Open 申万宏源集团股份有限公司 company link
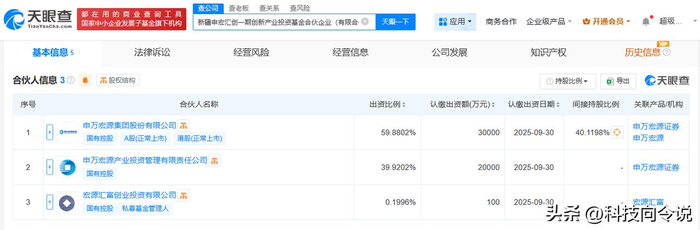This screenshot has width=700, height=230. pos(130,125)
